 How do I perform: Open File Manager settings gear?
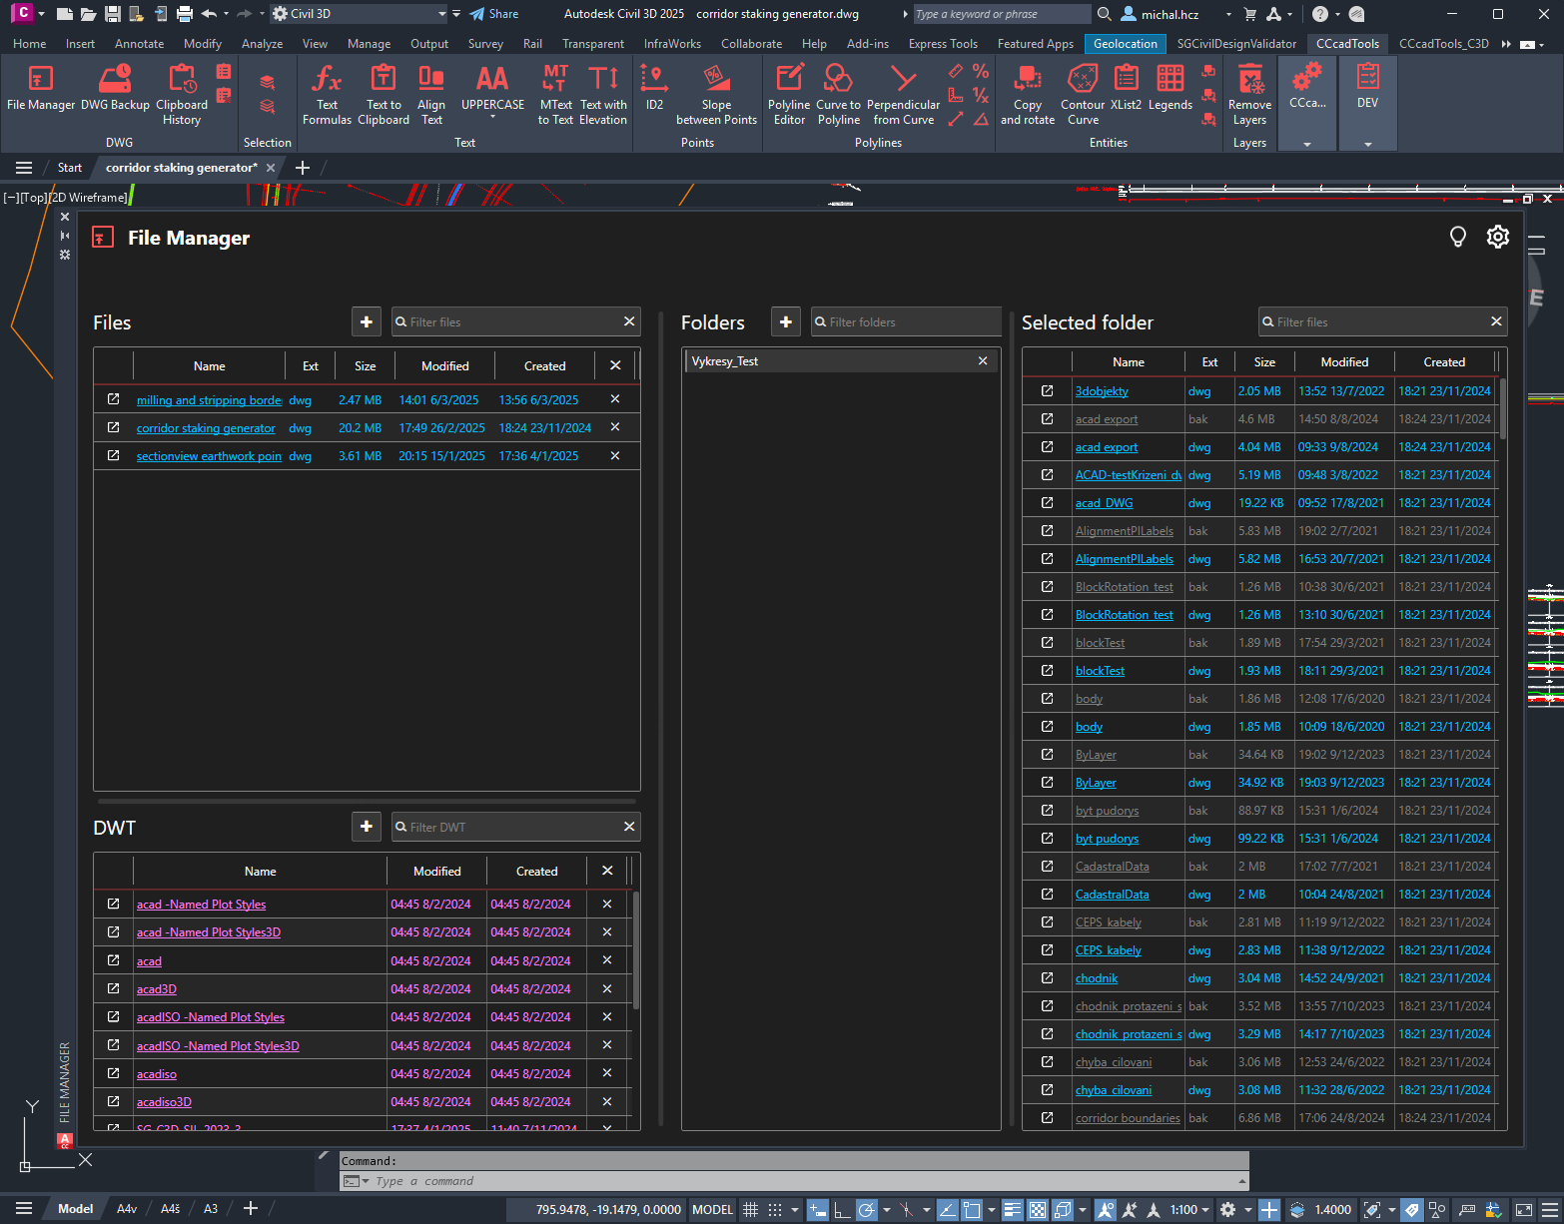tap(1497, 237)
